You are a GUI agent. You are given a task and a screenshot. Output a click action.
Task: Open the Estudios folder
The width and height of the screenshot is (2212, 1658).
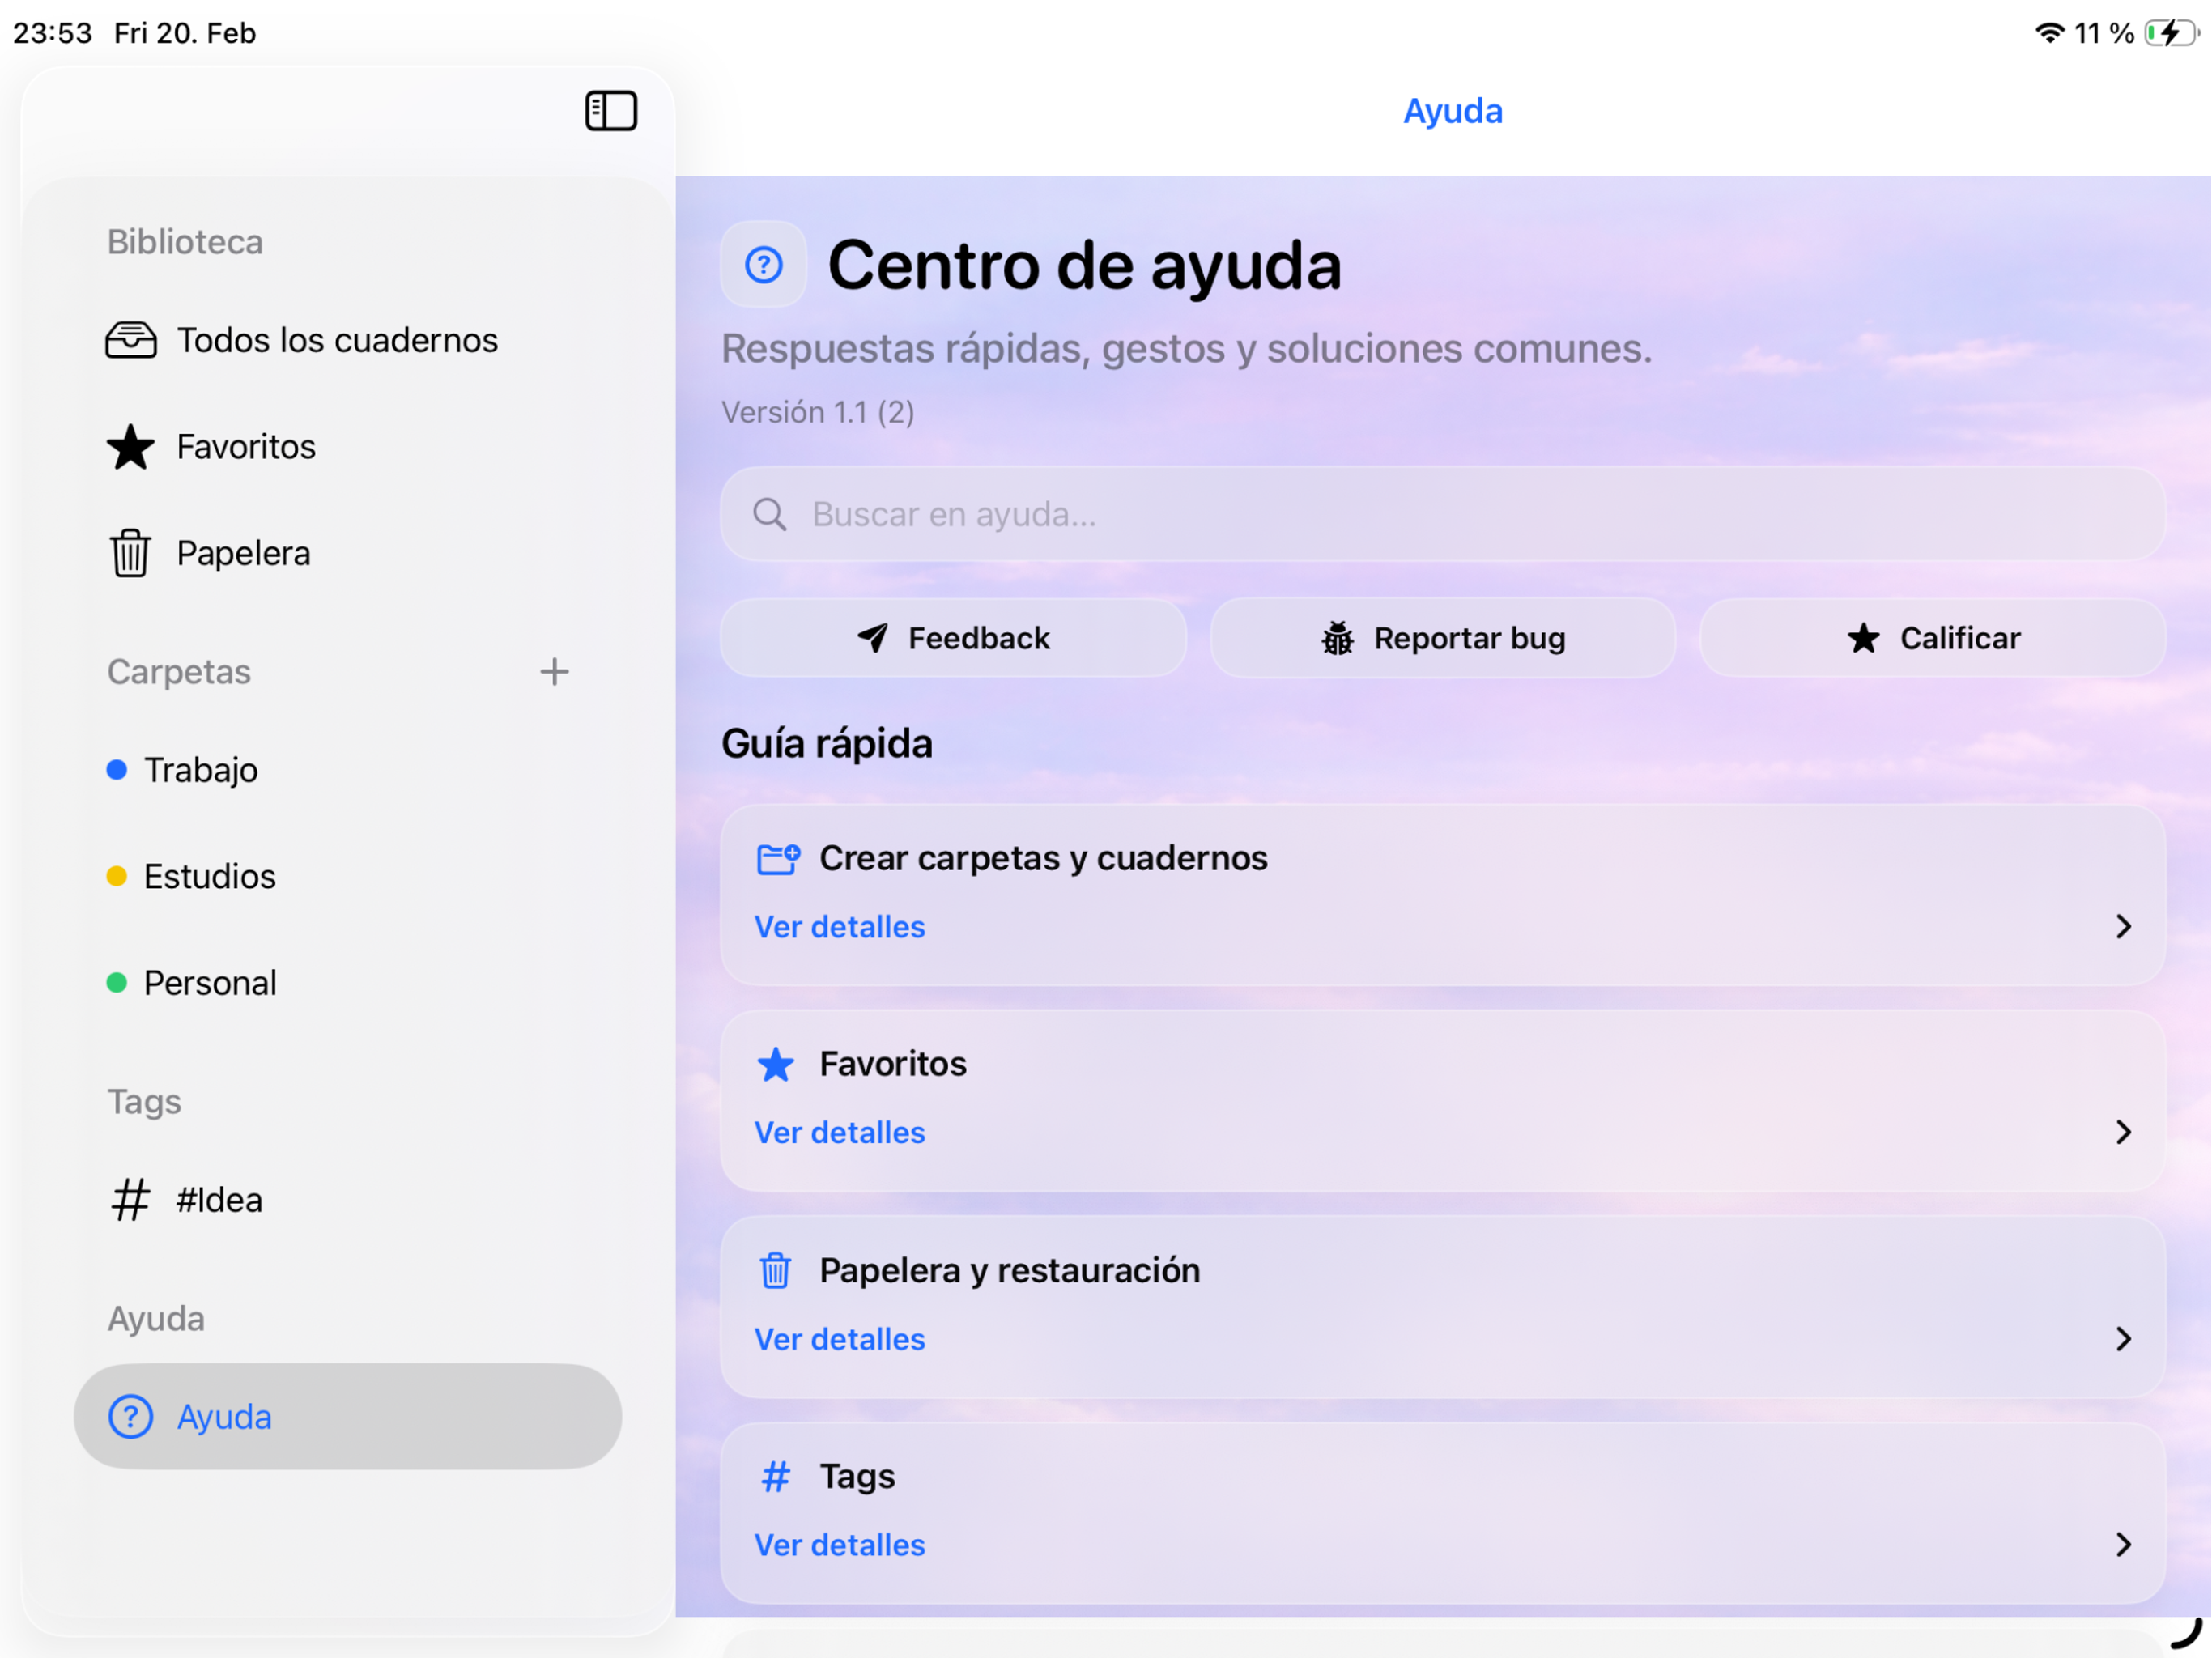click(x=348, y=876)
